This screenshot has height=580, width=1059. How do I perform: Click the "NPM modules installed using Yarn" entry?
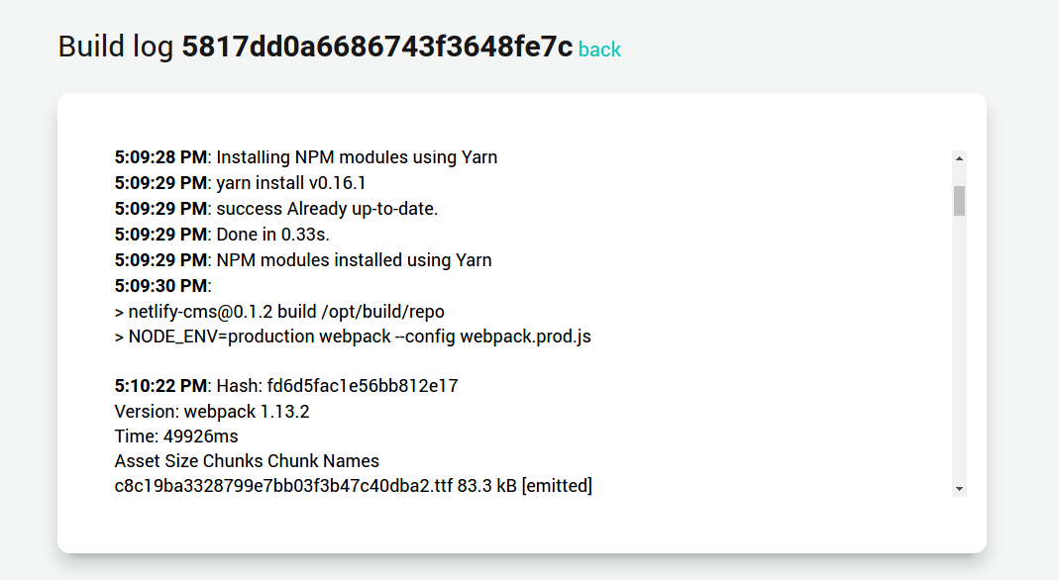tap(354, 260)
